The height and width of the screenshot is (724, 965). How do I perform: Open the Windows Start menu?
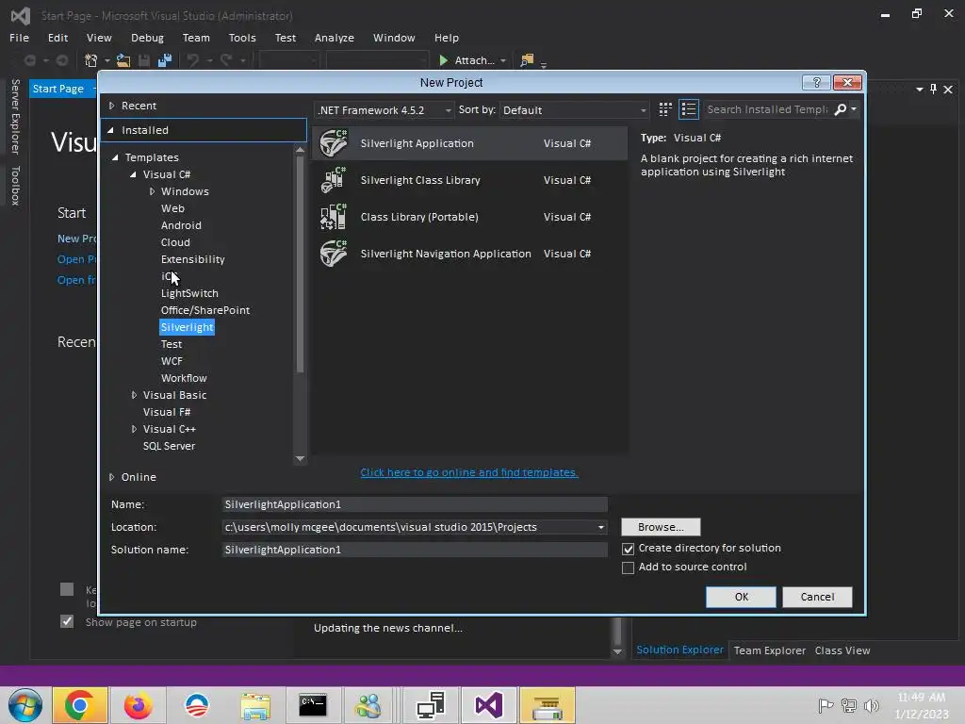[x=25, y=705]
